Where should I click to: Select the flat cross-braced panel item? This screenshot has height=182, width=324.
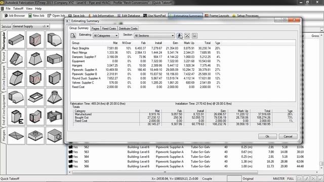click(x=16, y=135)
